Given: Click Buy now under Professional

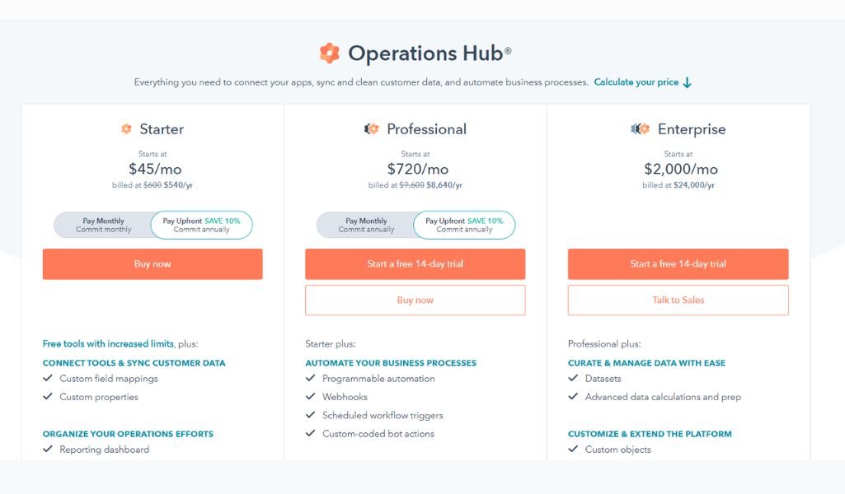Looking at the screenshot, I should pos(415,301).
